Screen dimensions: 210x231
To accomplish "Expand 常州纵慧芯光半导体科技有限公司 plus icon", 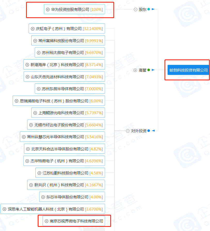I will click(24, 137).
